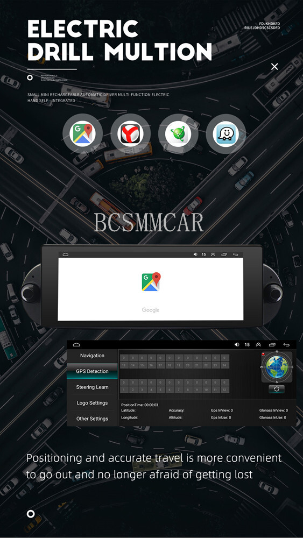The height and width of the screenshot is (538, 303).
Task: Click the Accuracy: label
Action: coord(177,410)
